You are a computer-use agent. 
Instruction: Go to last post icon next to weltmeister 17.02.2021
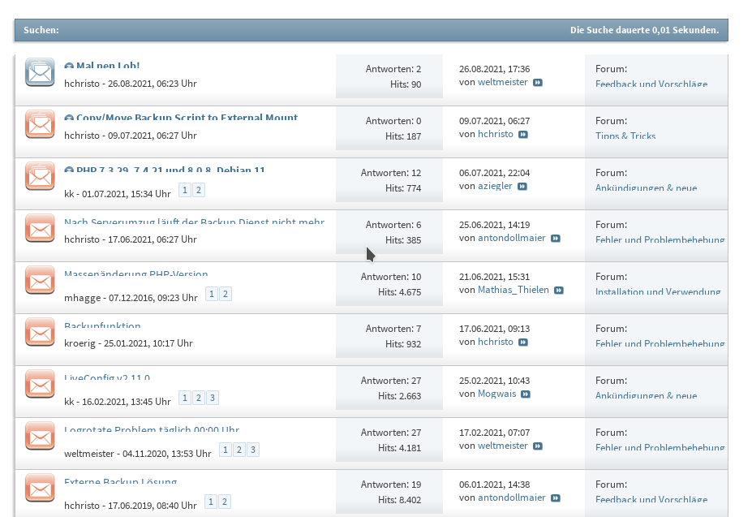(x=538, y=446)
